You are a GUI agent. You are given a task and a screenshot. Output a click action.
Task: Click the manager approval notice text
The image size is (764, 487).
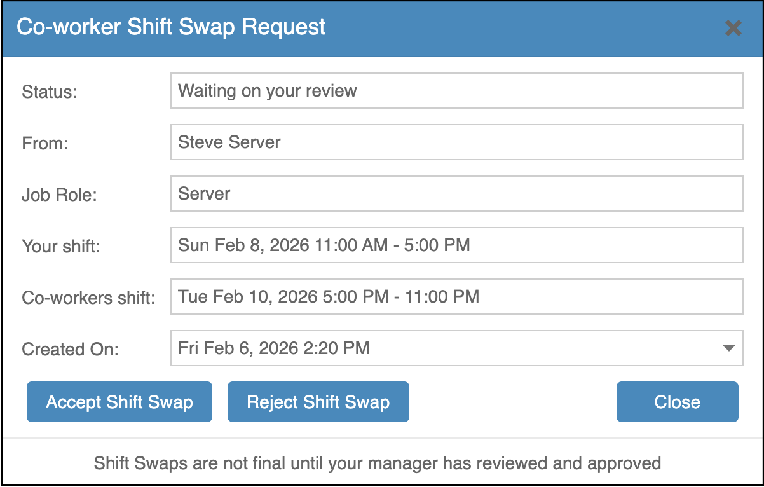click(378, 463)
